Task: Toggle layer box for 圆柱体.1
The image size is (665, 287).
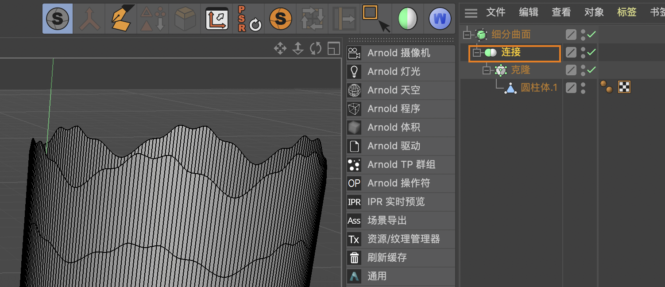Action: pos(571,88)
